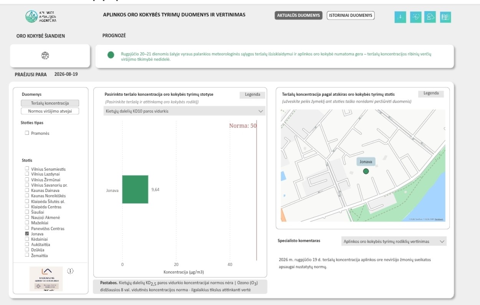The image size is (480, 305).
Task: Click the green forecast status dot
Action: (111, 55)
